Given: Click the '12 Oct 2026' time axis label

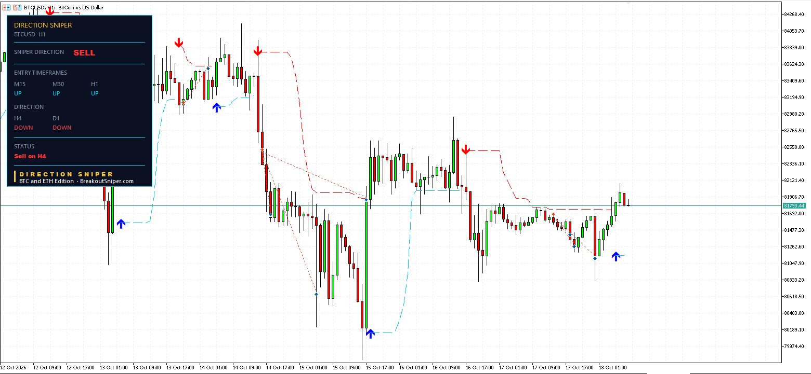Looking at the screenshot, I should pyautogui.click(x=14, y=368).
